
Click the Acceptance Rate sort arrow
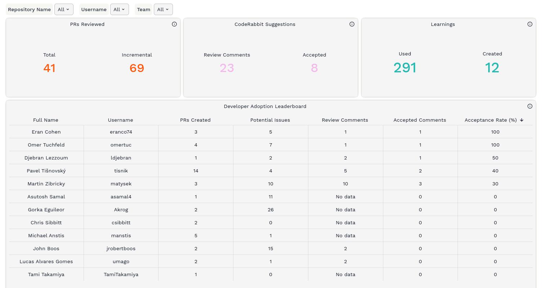pyautogui.click(x=522, y=120)
